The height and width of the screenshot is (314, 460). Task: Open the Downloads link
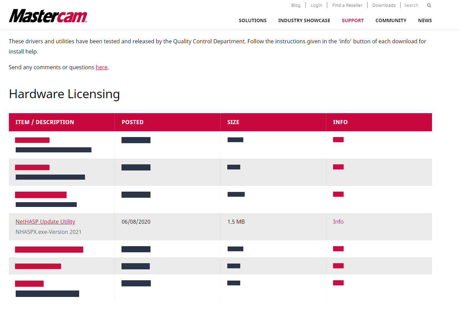click(x=384, y=5)
